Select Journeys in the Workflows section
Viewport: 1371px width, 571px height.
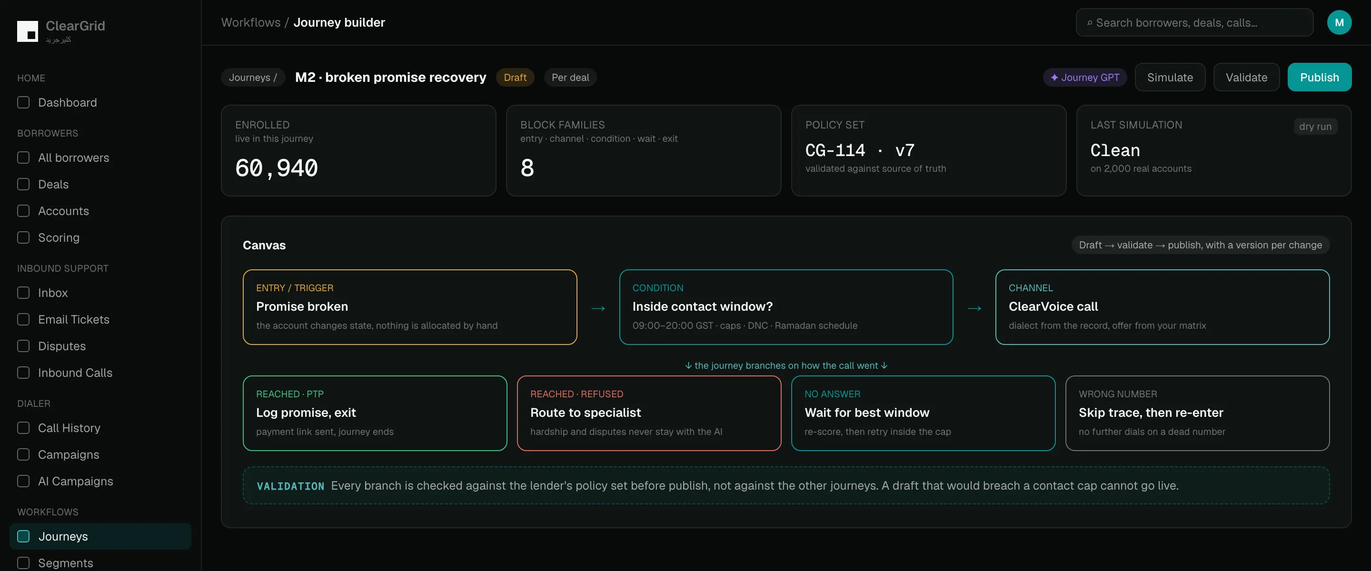pos(100,536)
